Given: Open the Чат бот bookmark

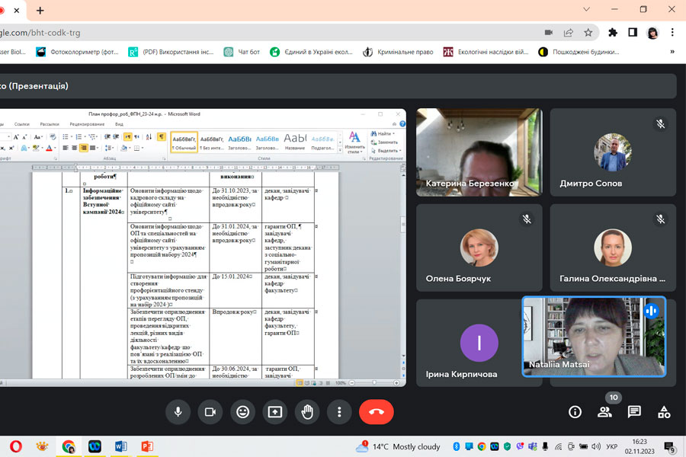Looking at the screenshot, I should 242,52.
